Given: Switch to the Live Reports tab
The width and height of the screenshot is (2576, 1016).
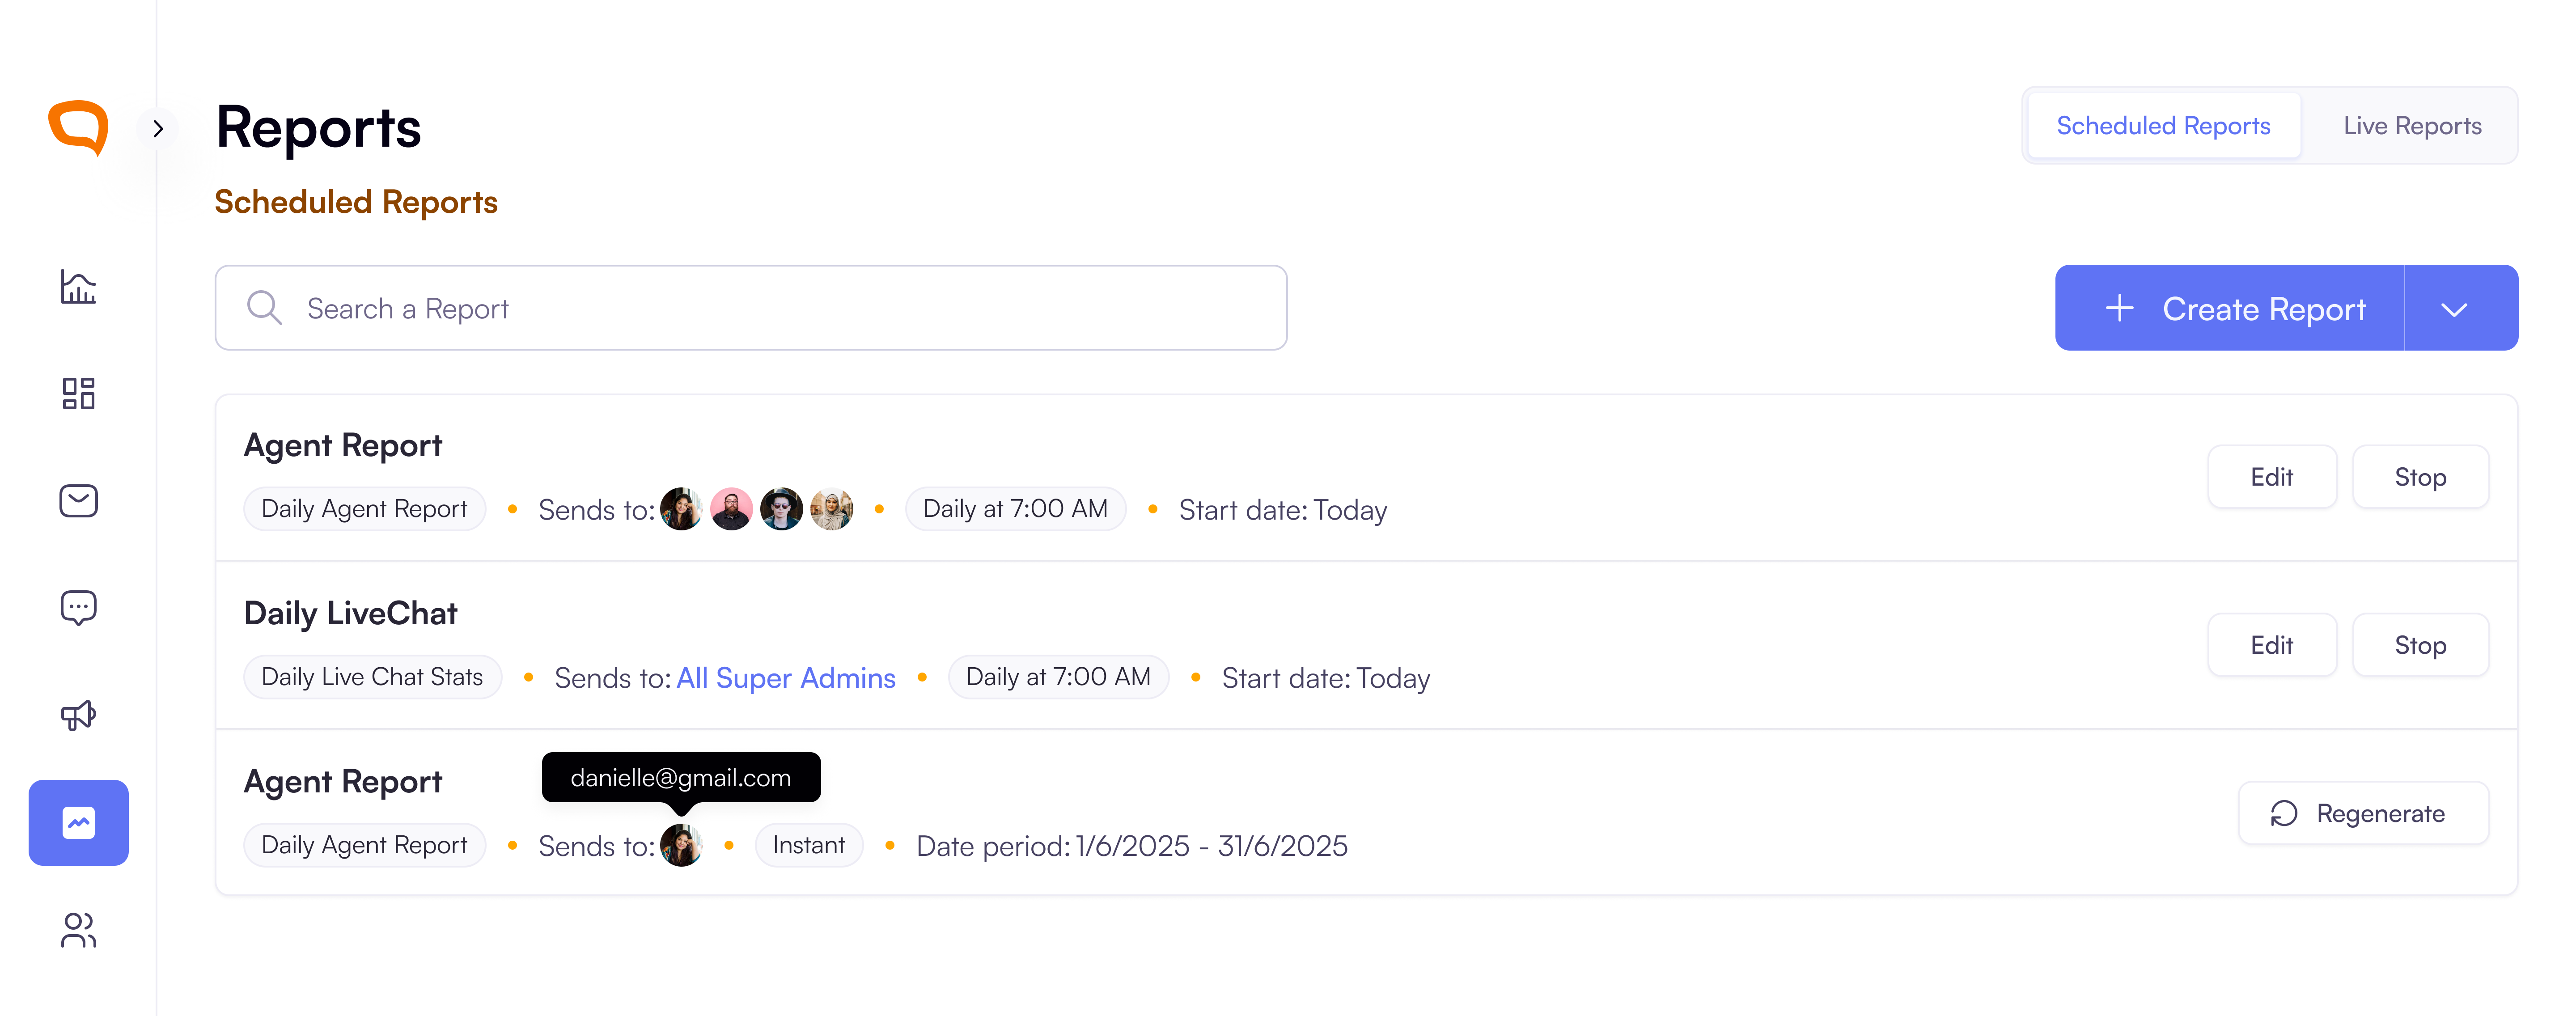Looking at the screenshot, I should coord(2412,126).
